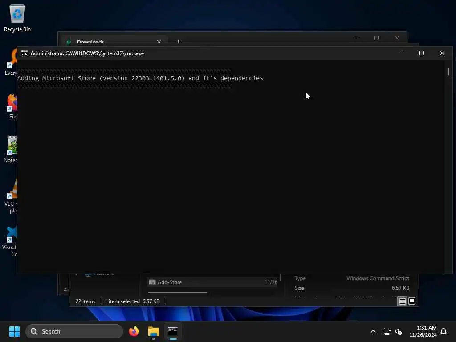The height and width of the screenshot is (342, 456).
Task: Open the Windows Start menu
Action: 14,331
